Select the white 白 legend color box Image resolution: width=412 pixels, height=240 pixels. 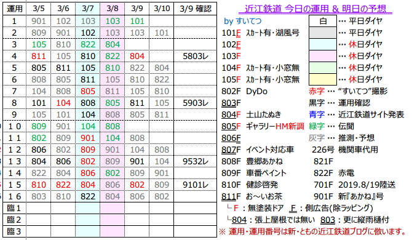point(323,21)
